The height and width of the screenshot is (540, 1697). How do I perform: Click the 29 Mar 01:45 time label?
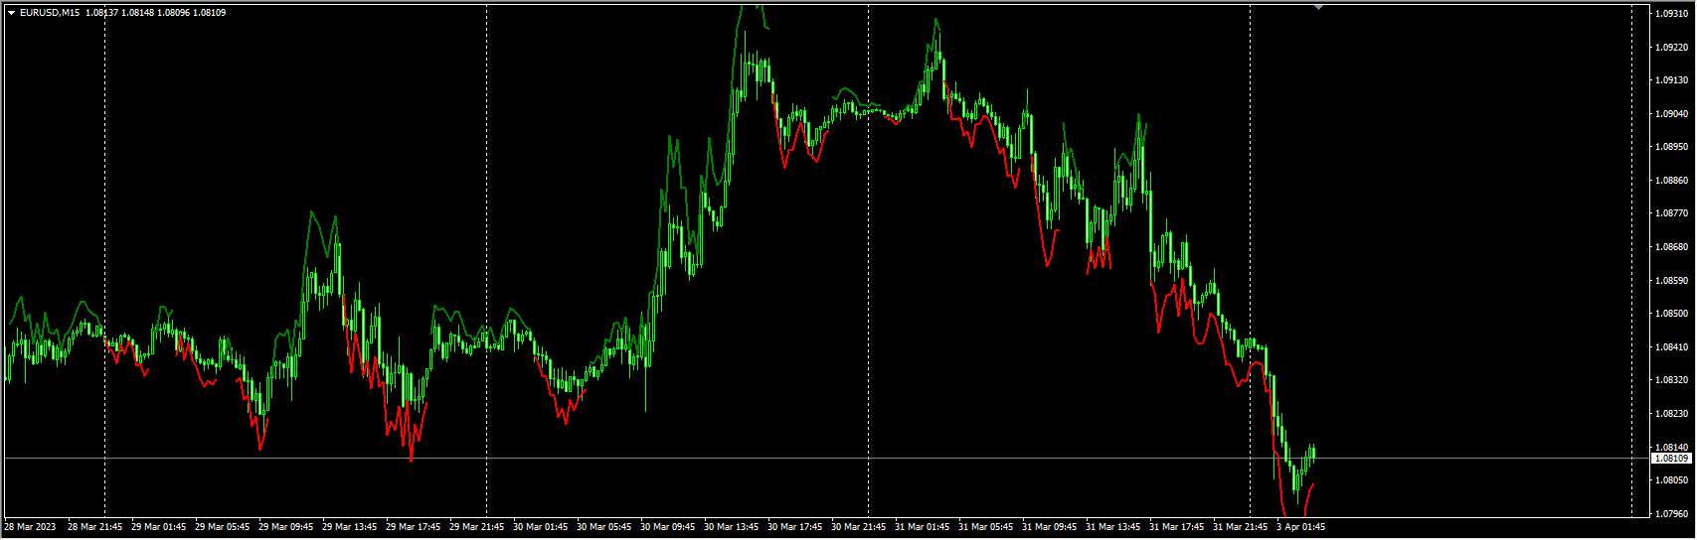[x=159, y=527]
